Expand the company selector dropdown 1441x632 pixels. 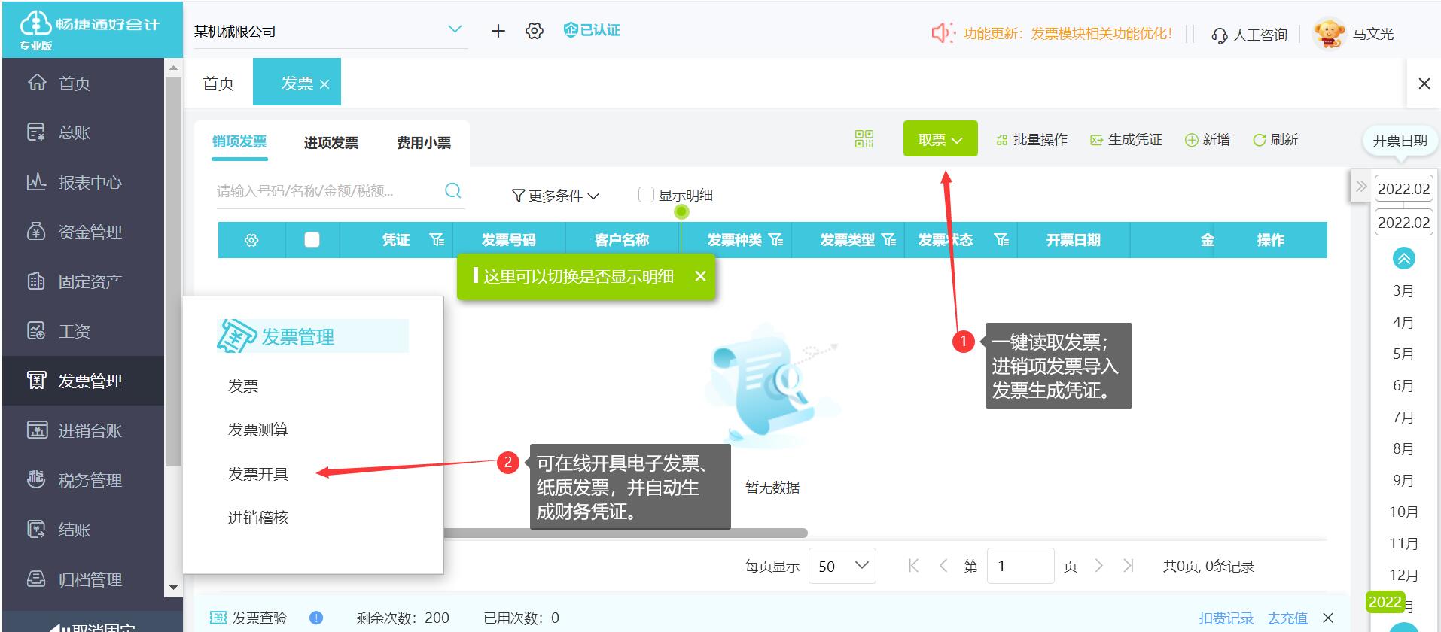pyautogui.click(x=455, y=29)
